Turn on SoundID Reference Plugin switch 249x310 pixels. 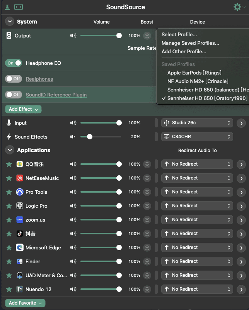click(x=14, y=95)
